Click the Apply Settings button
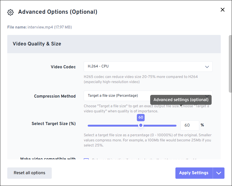Screen dimensions: 232x186 click(x=194, y=173)
